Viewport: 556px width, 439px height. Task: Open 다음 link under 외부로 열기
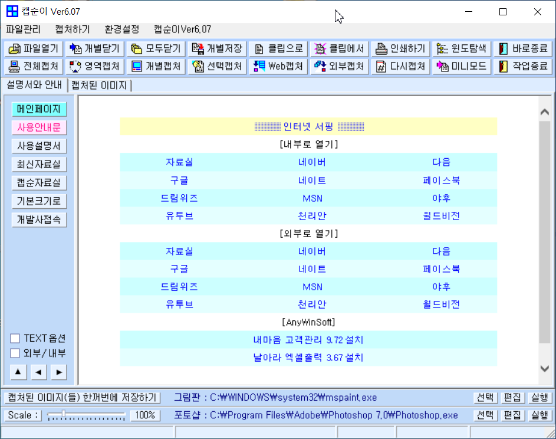point(442,251)
